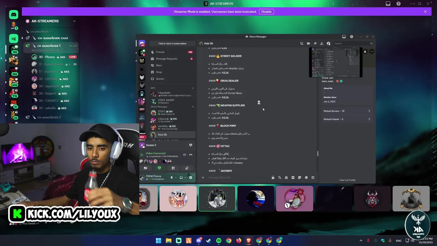Open Nitro page in streamed Discord
The width and height of the screenshot is (437, 246).
coord(172,65)
